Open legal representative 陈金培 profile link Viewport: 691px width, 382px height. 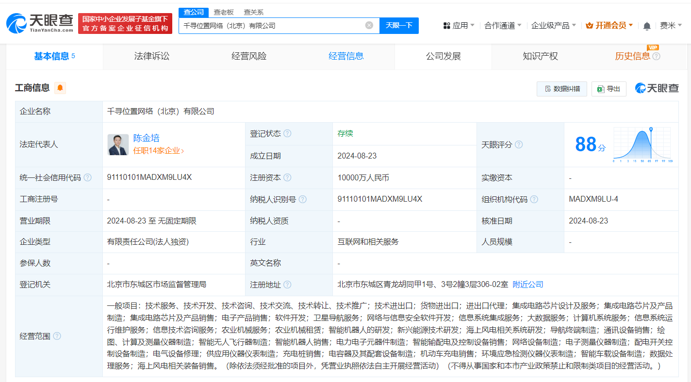(146, 138)
